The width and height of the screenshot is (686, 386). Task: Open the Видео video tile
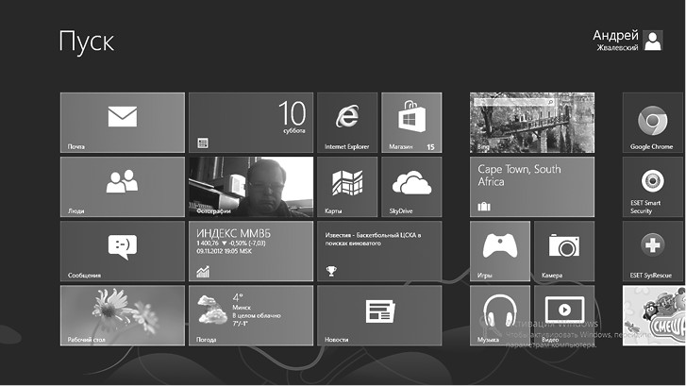click(x=564, y=315)
